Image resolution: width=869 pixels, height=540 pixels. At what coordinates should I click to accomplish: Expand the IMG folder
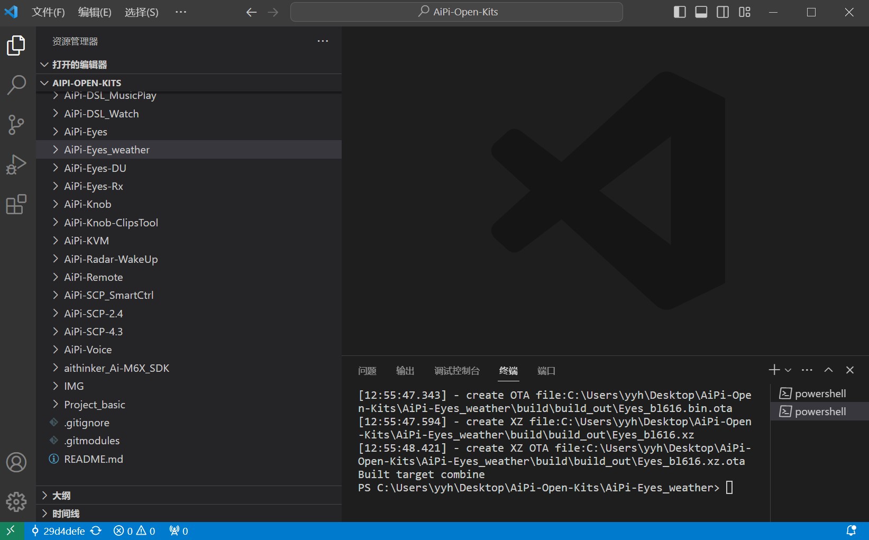point(189,386)
